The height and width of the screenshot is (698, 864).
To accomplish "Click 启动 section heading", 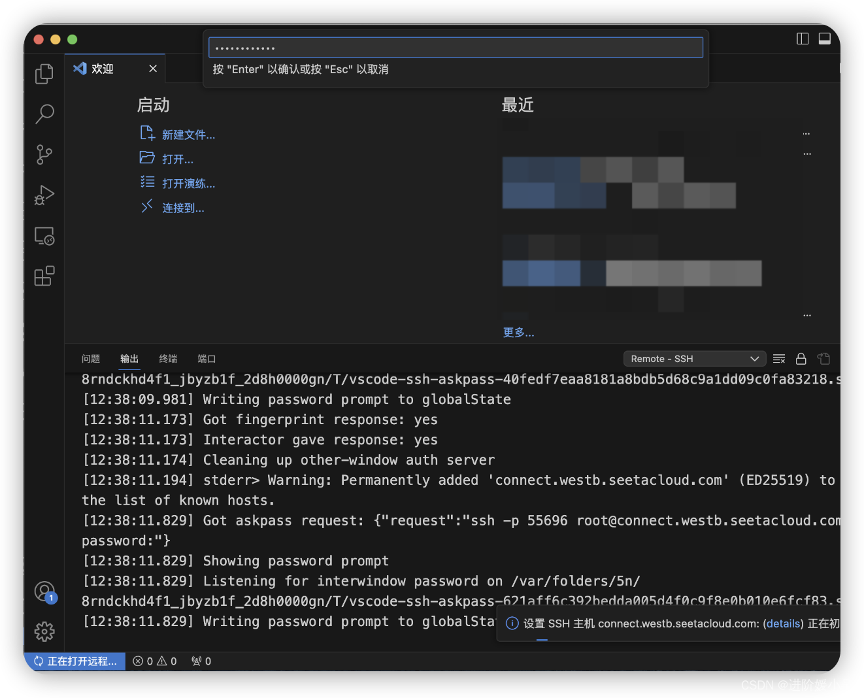I will click(x=154, y=105).
